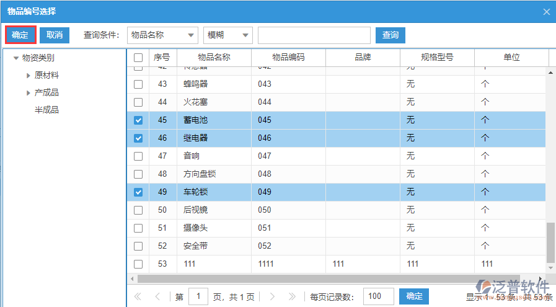This screenshot has width=556, height=307.
Task: Check the row 52 安全带 checkbox
Action: point(138,246)
